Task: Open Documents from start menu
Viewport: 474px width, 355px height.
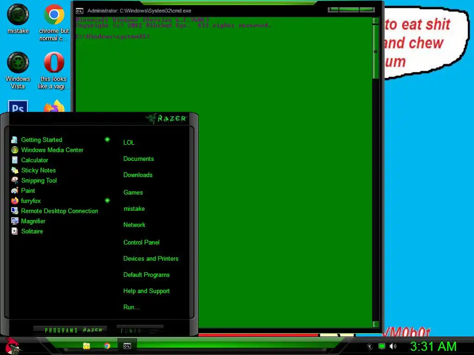Action: pyautogui.click(x=138, y=159)
